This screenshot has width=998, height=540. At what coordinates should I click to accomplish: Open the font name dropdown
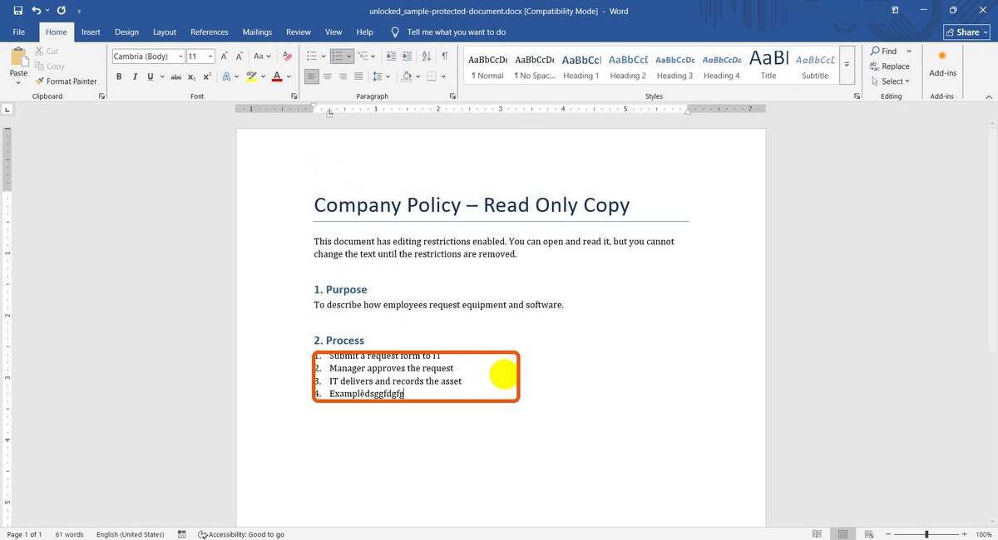tap(181, 56)
